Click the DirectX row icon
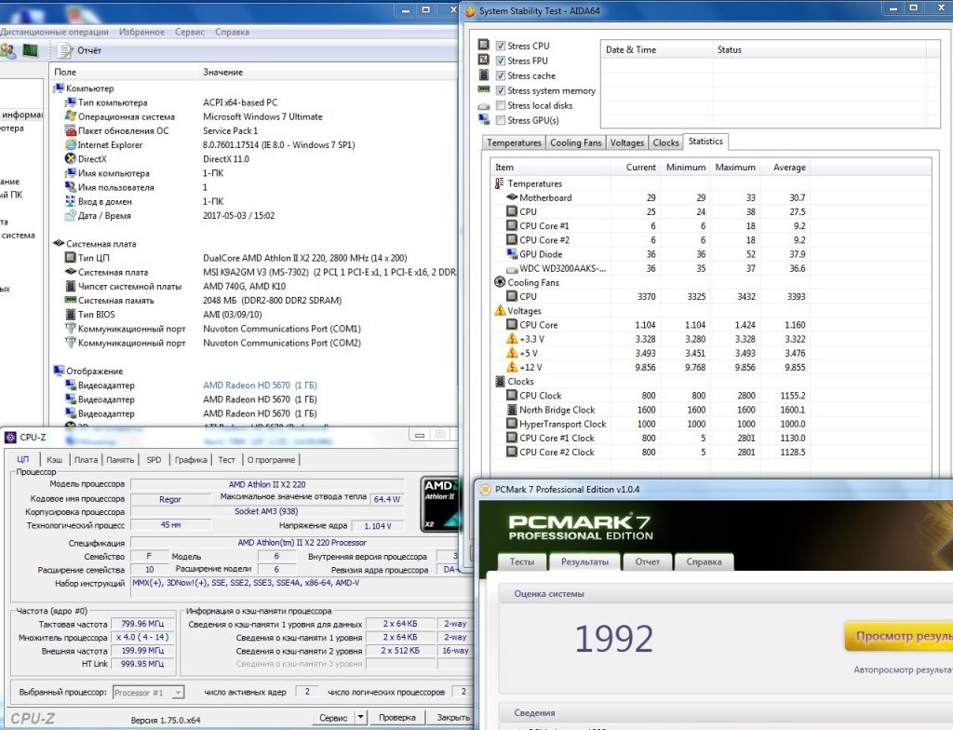This screenshot has width=953, height=730. click(71, 159)
